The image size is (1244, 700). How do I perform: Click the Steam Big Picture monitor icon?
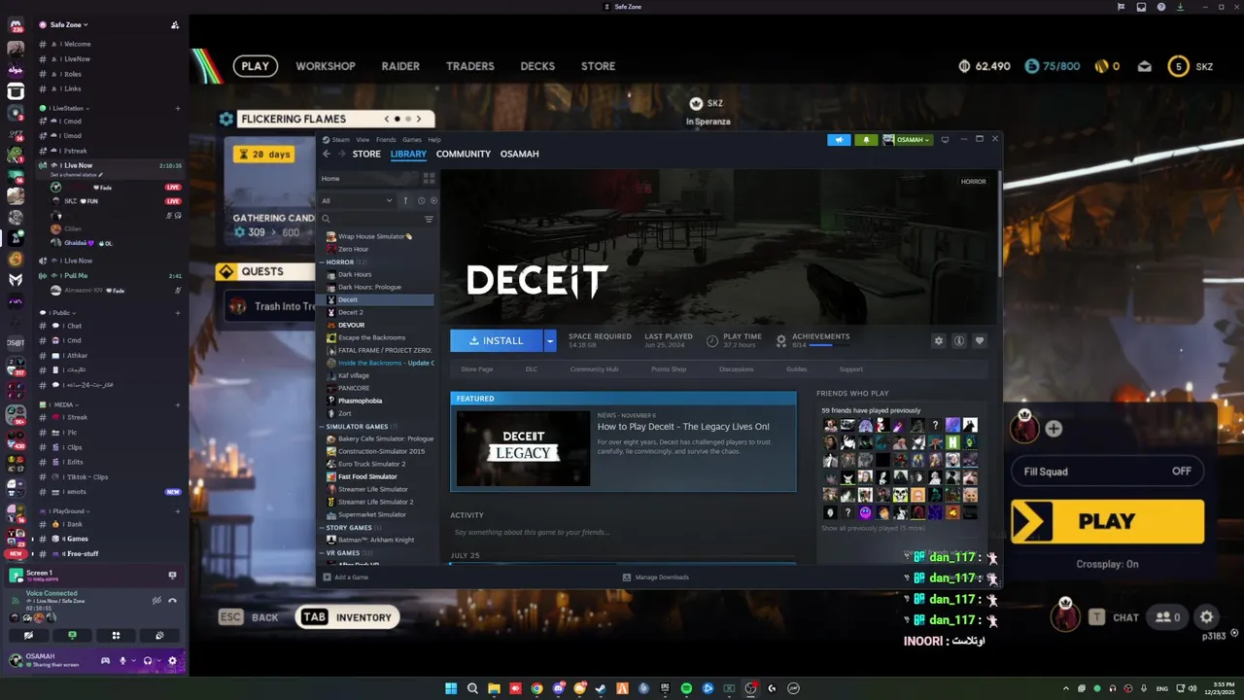point(945,139)
